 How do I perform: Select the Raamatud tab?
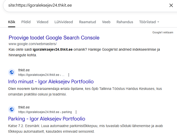coord(87,22)
